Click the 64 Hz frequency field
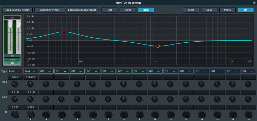257x121 pixels. (15, 77)
